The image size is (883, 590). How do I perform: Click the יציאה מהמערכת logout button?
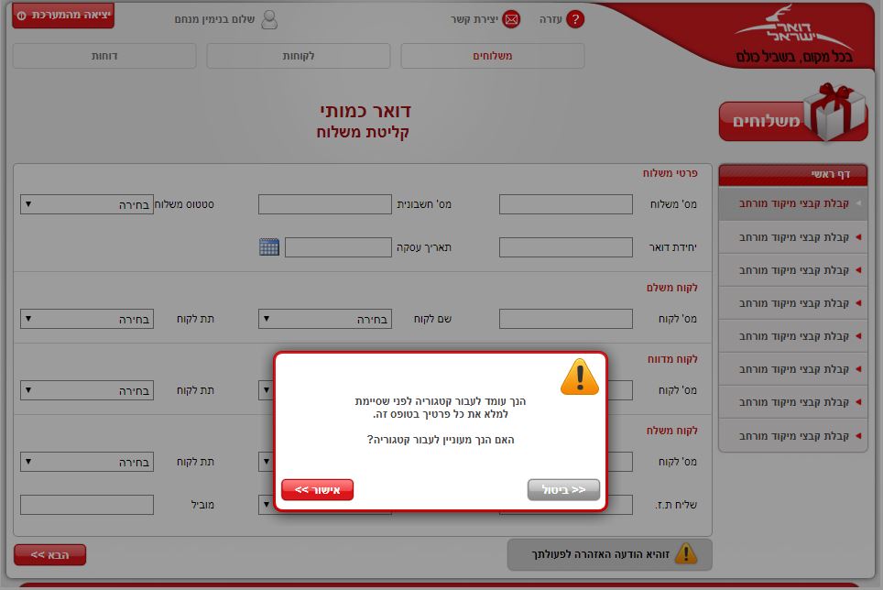pos(63,16)
